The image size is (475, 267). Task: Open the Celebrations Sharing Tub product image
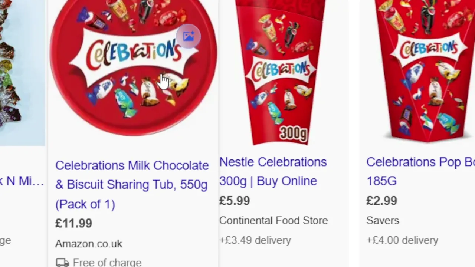(133, 67)
